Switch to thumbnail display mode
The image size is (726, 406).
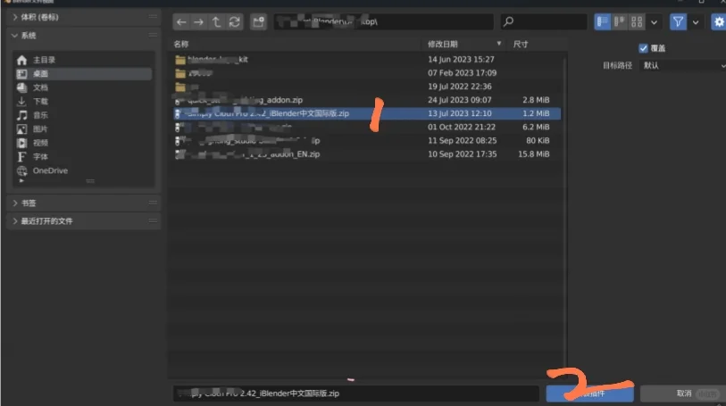[637, 21]
